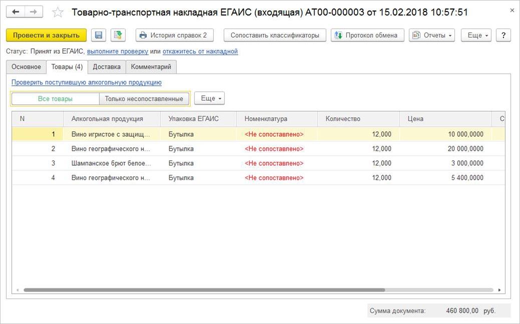Click Бутылка cell in row 4
Viewport: 520px width, 324px height.
tap(198, 178)
